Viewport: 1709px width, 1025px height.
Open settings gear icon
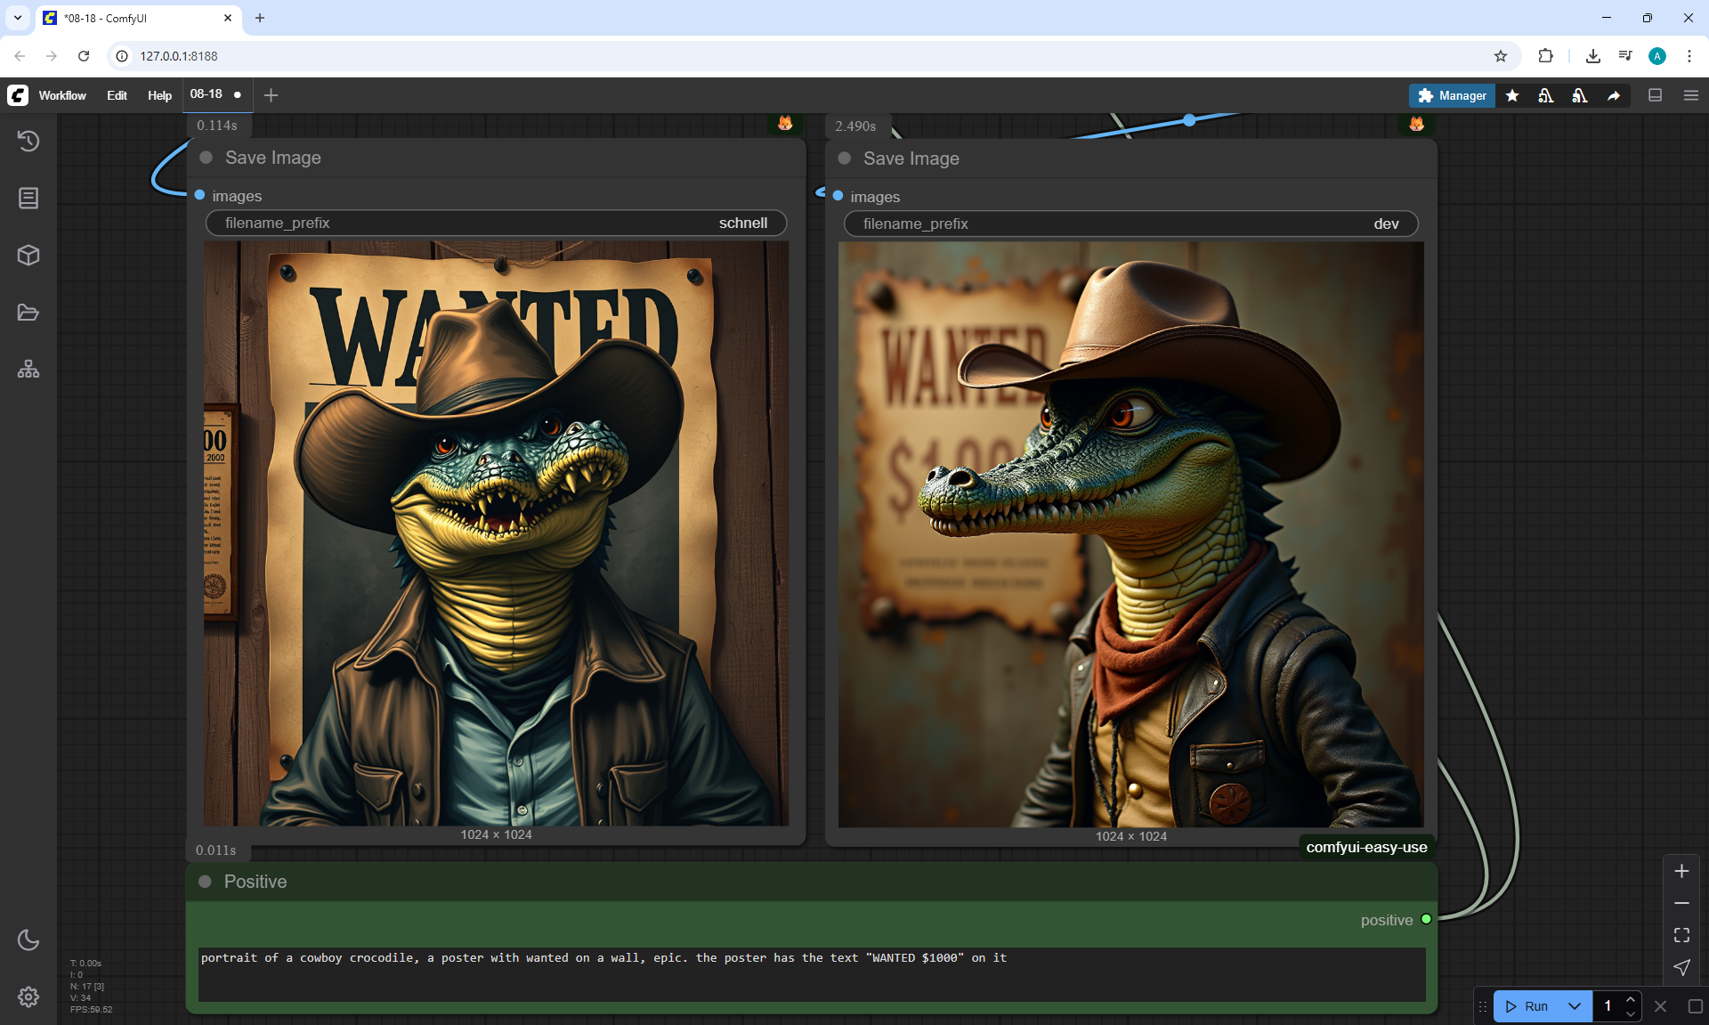(x=28, y=997)
